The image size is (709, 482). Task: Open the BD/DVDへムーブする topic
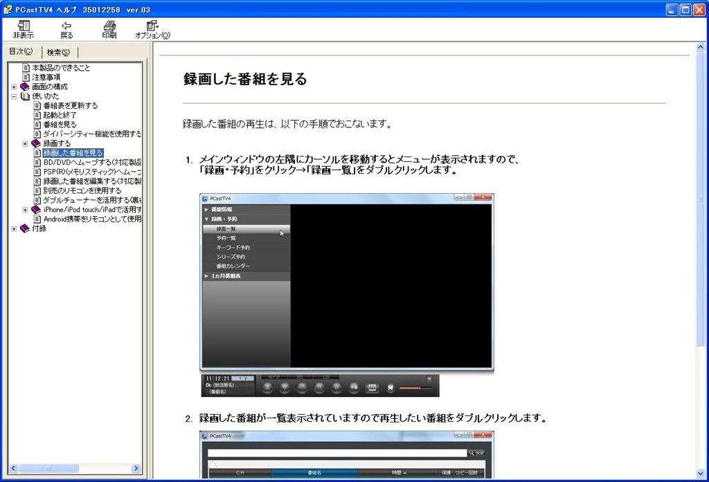(x=92, y=162)
